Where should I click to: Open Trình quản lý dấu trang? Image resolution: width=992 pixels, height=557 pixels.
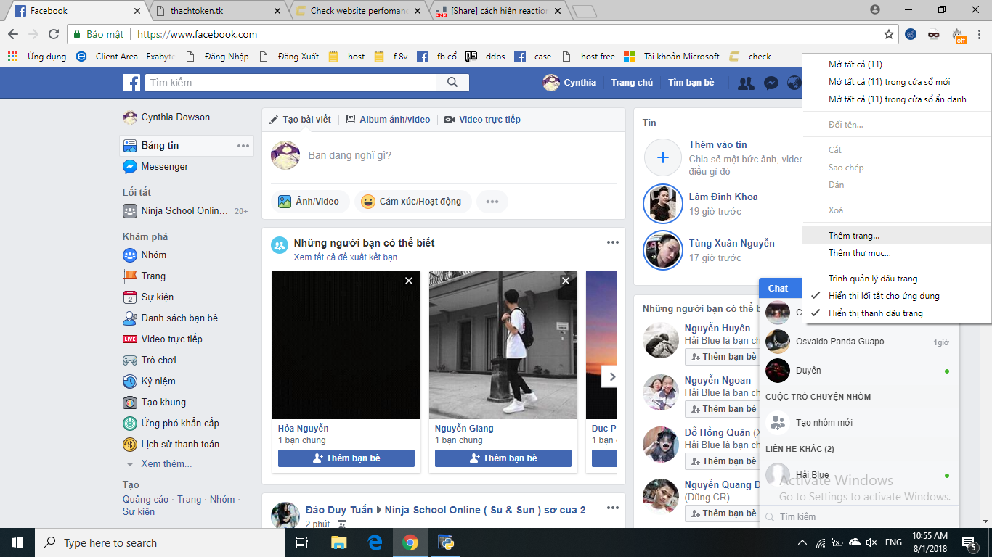(897, 278)
